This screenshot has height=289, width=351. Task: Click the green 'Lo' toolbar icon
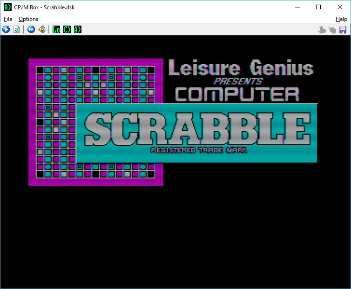click(56, 29)
